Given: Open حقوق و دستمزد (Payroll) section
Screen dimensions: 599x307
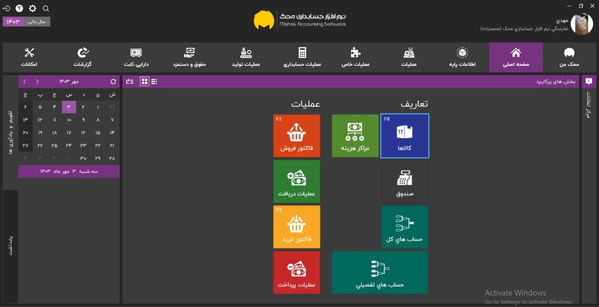Looking at the screenshot, I should click(189, 57).
